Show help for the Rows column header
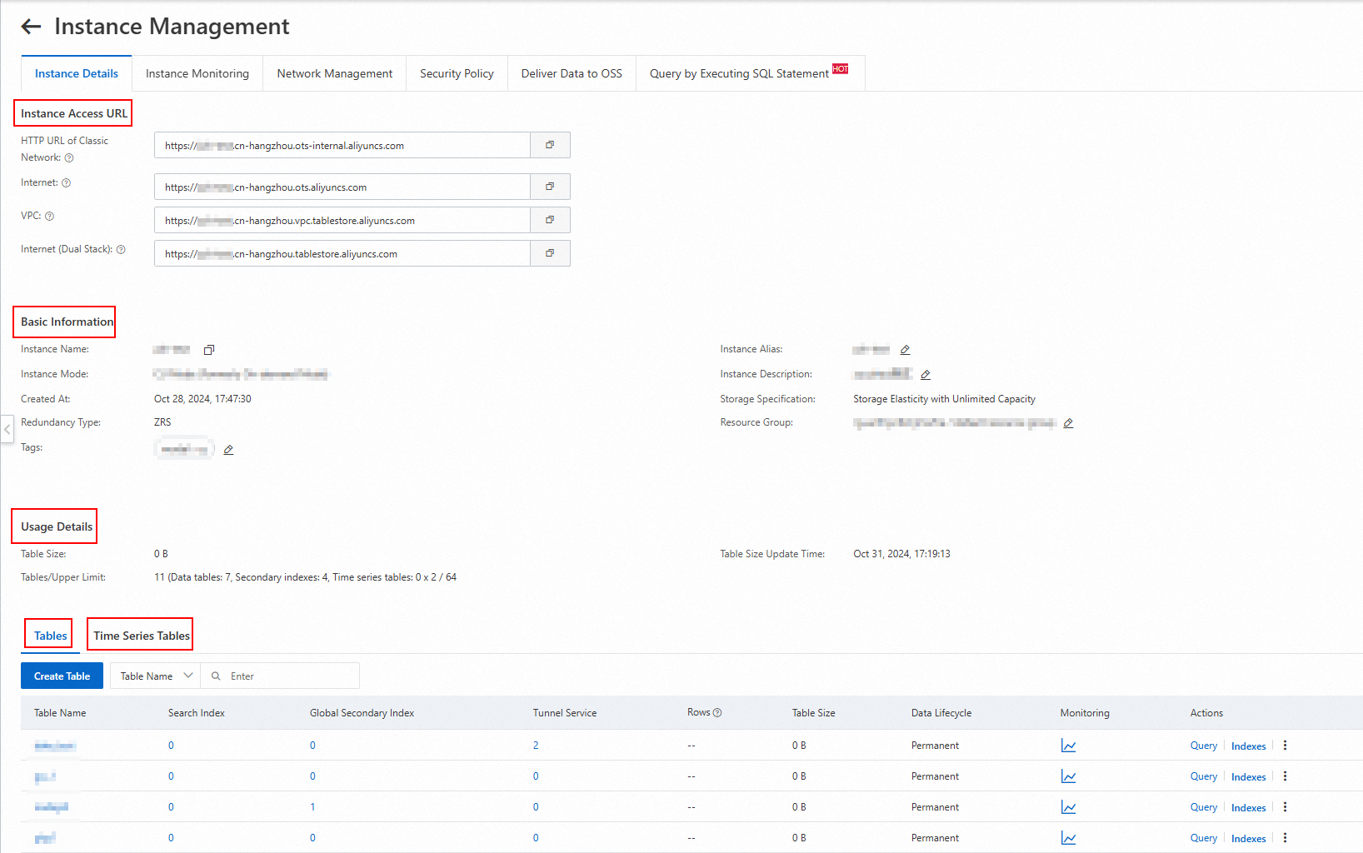Viewport: 1363px width, 853px height. (717, 713)
